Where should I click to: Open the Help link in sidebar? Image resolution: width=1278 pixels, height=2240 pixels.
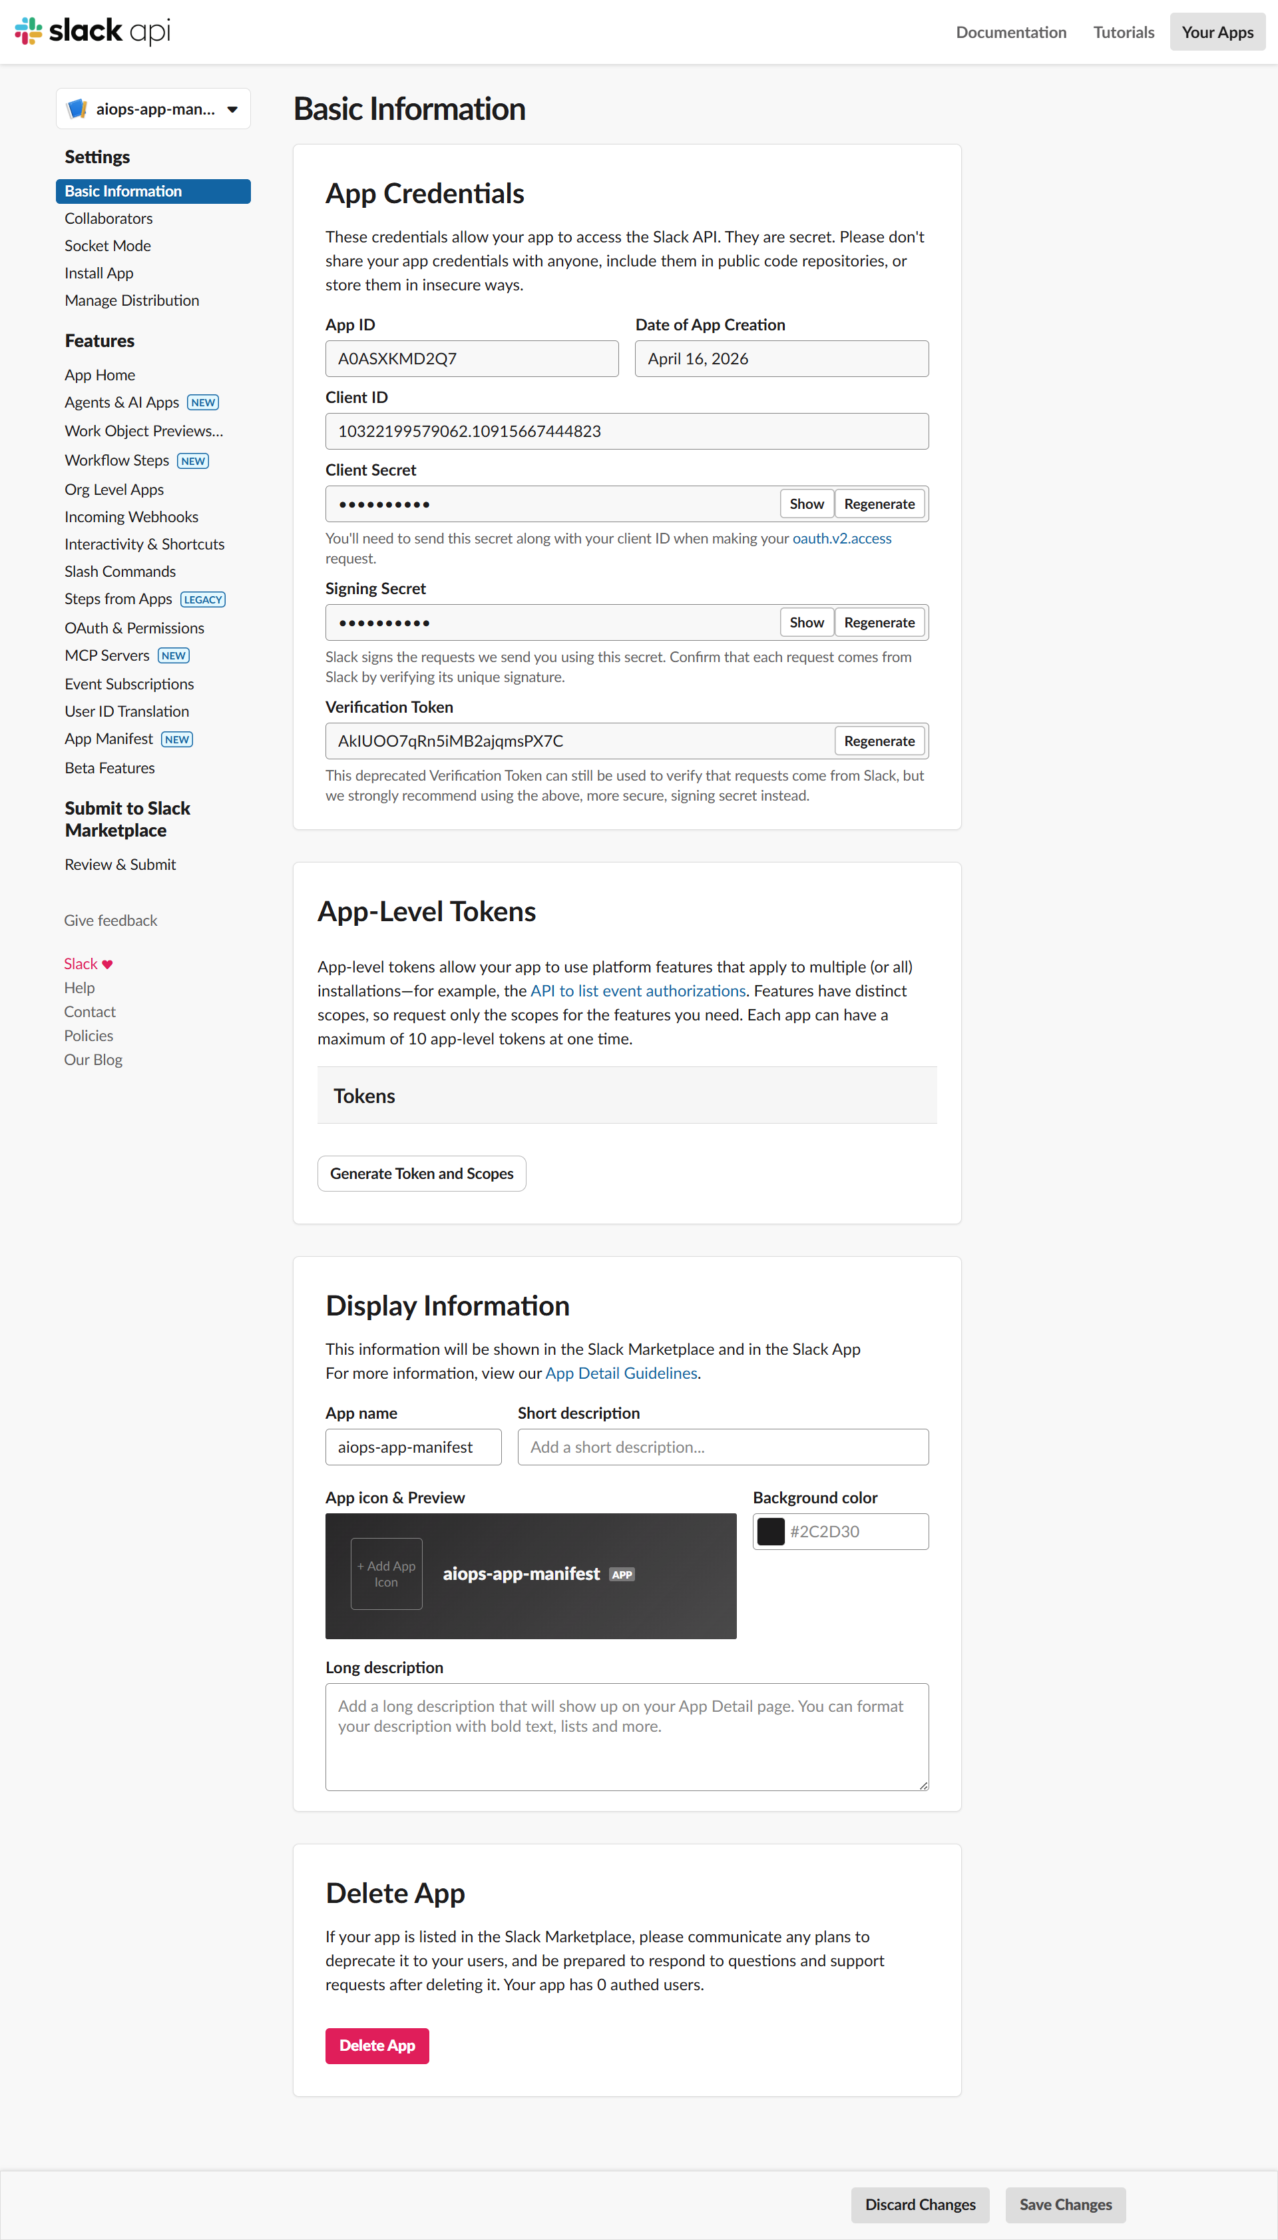tap(79, 988)
